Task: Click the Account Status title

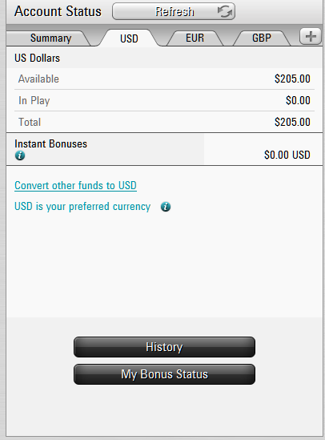Action: 58,11
